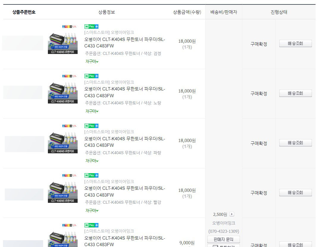The image size is (320, 247).
Task: Expand 재구매 for 색상 파랑 item
Action: (92, 161)
